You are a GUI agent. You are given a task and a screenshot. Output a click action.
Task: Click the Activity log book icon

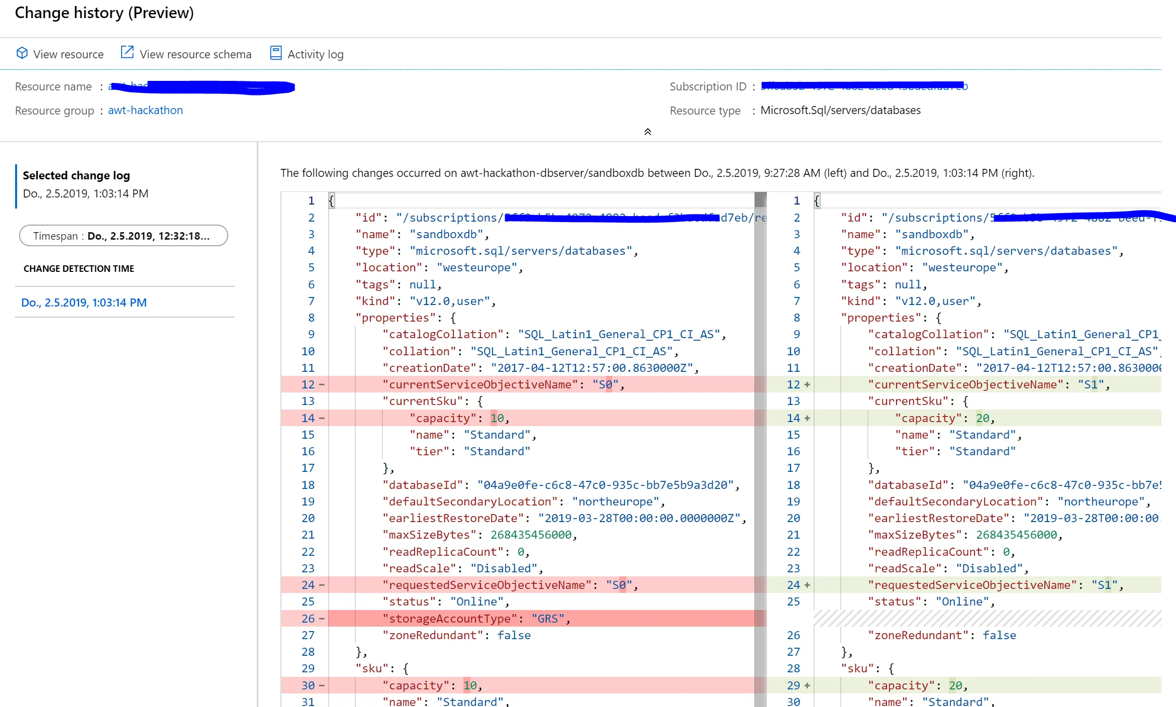pyautogui.click(x=275, y=53)
